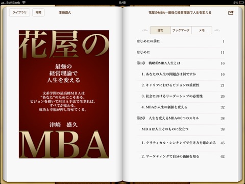Switch to the ブックマーク tab

pyautogui.click(x=181, y=30)
